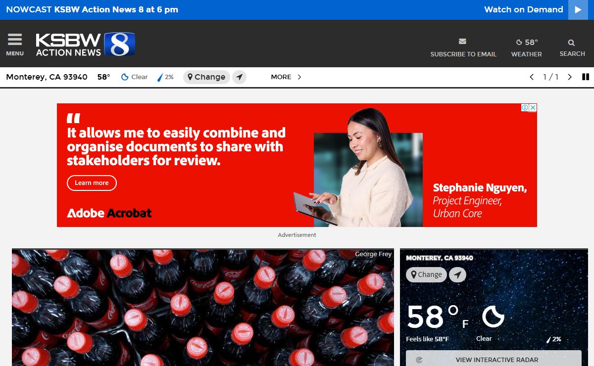Pause the ticker rotation

click(586, 77)
